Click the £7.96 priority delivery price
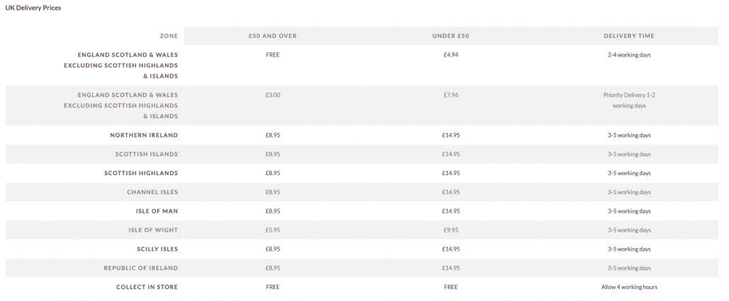The width and height of the screenshot is (729, 301). pos(451,95)
